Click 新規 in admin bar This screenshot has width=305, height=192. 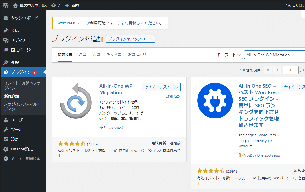[x=75, y=5]
